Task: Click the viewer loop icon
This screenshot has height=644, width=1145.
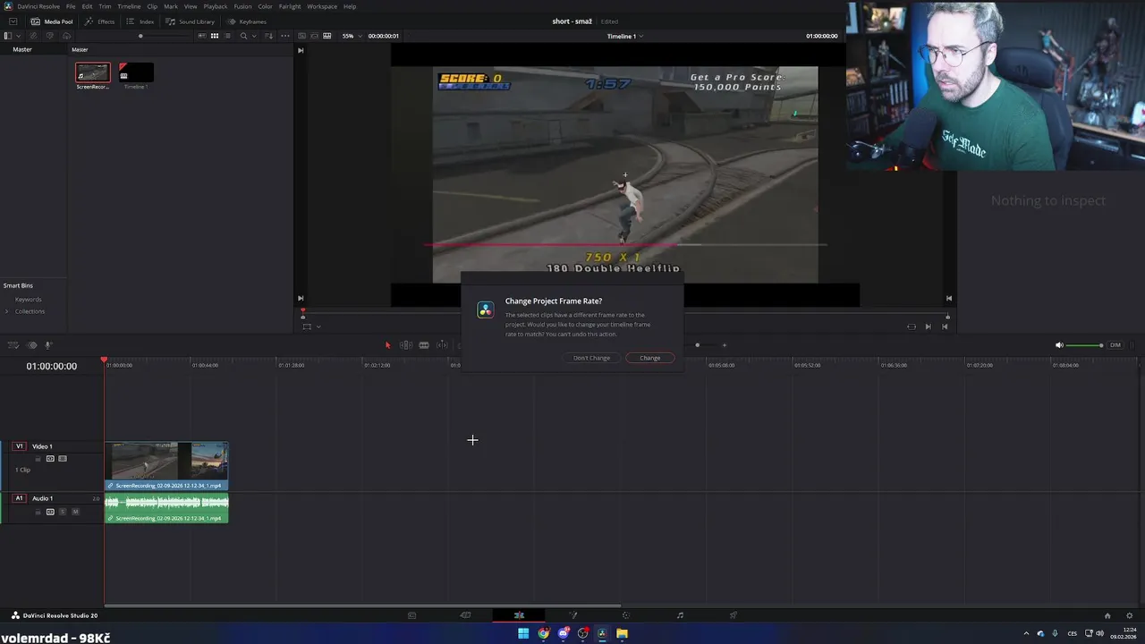Action: [912, 326]
